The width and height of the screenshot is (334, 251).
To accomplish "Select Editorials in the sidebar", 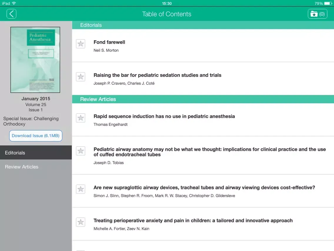I will point(36,153).
